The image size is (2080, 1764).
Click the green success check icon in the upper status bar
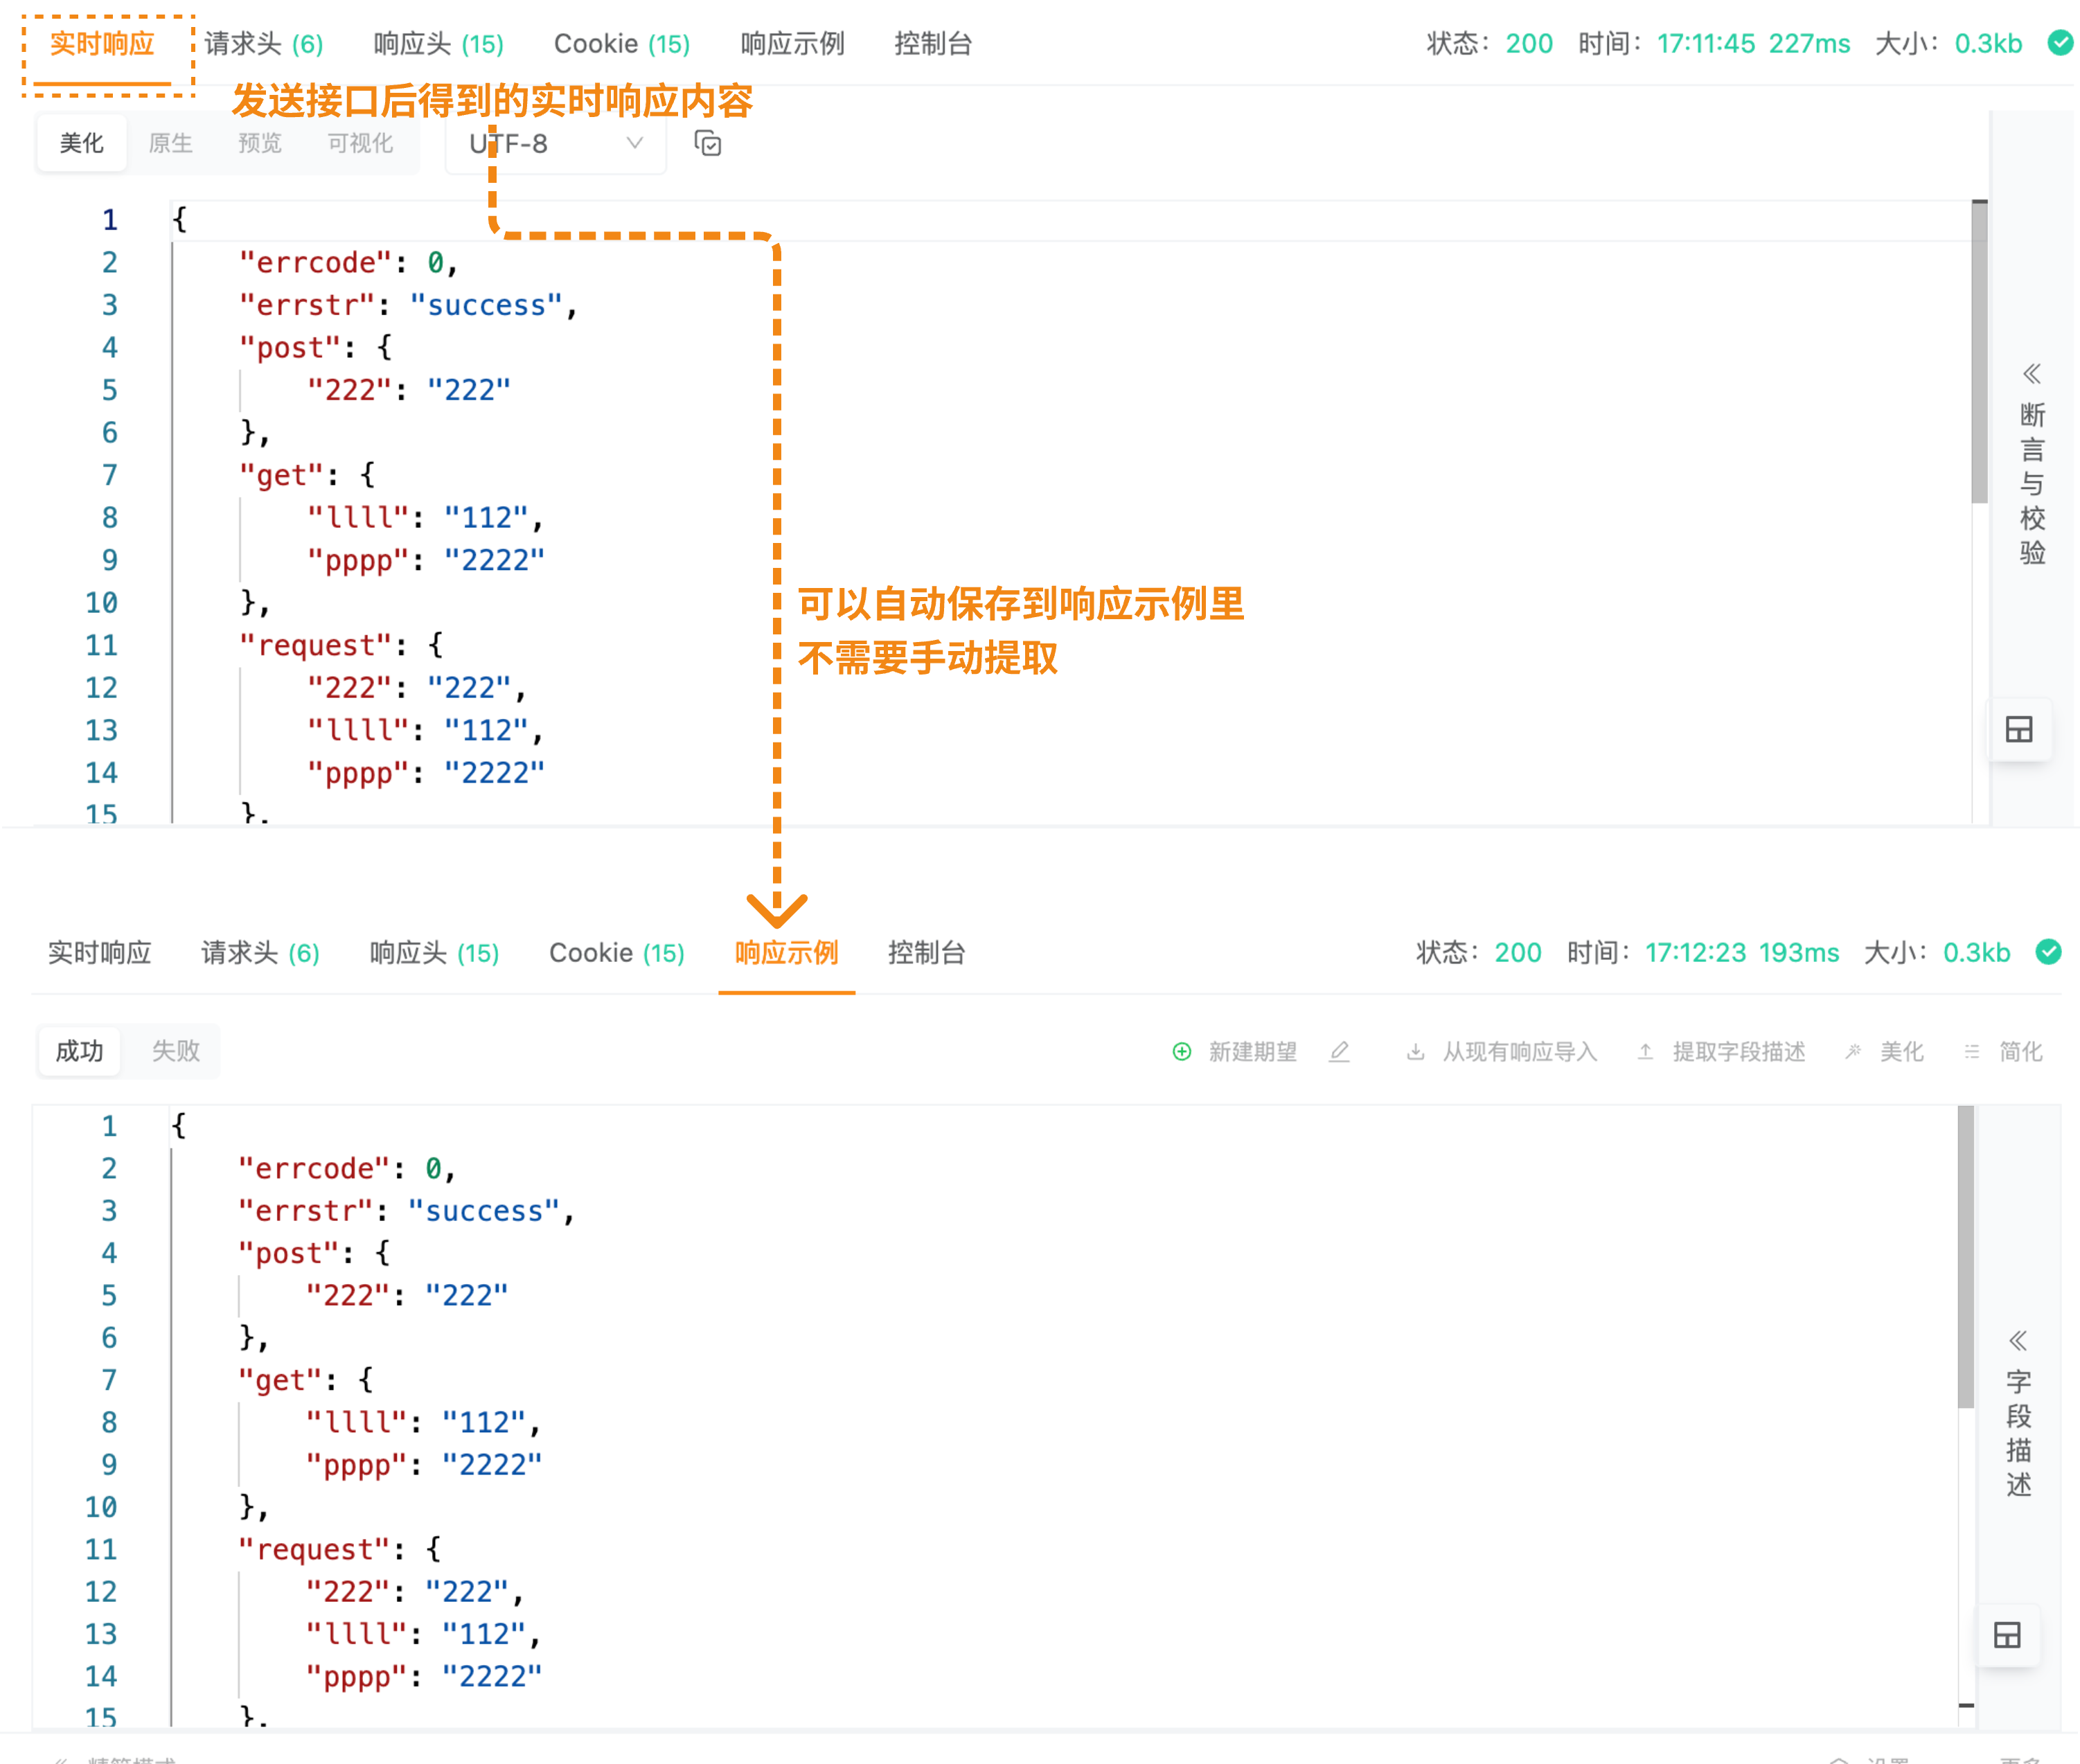click(x=2059, y=43)
